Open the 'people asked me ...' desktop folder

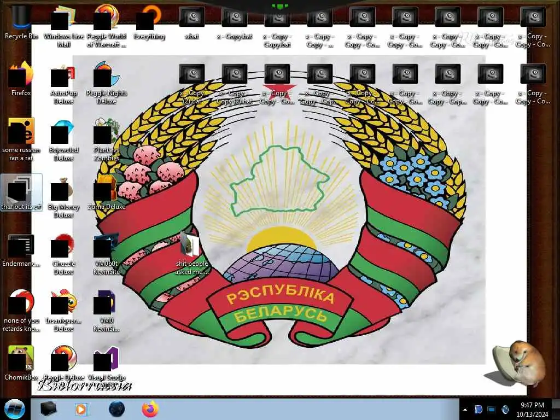[192, 253]
